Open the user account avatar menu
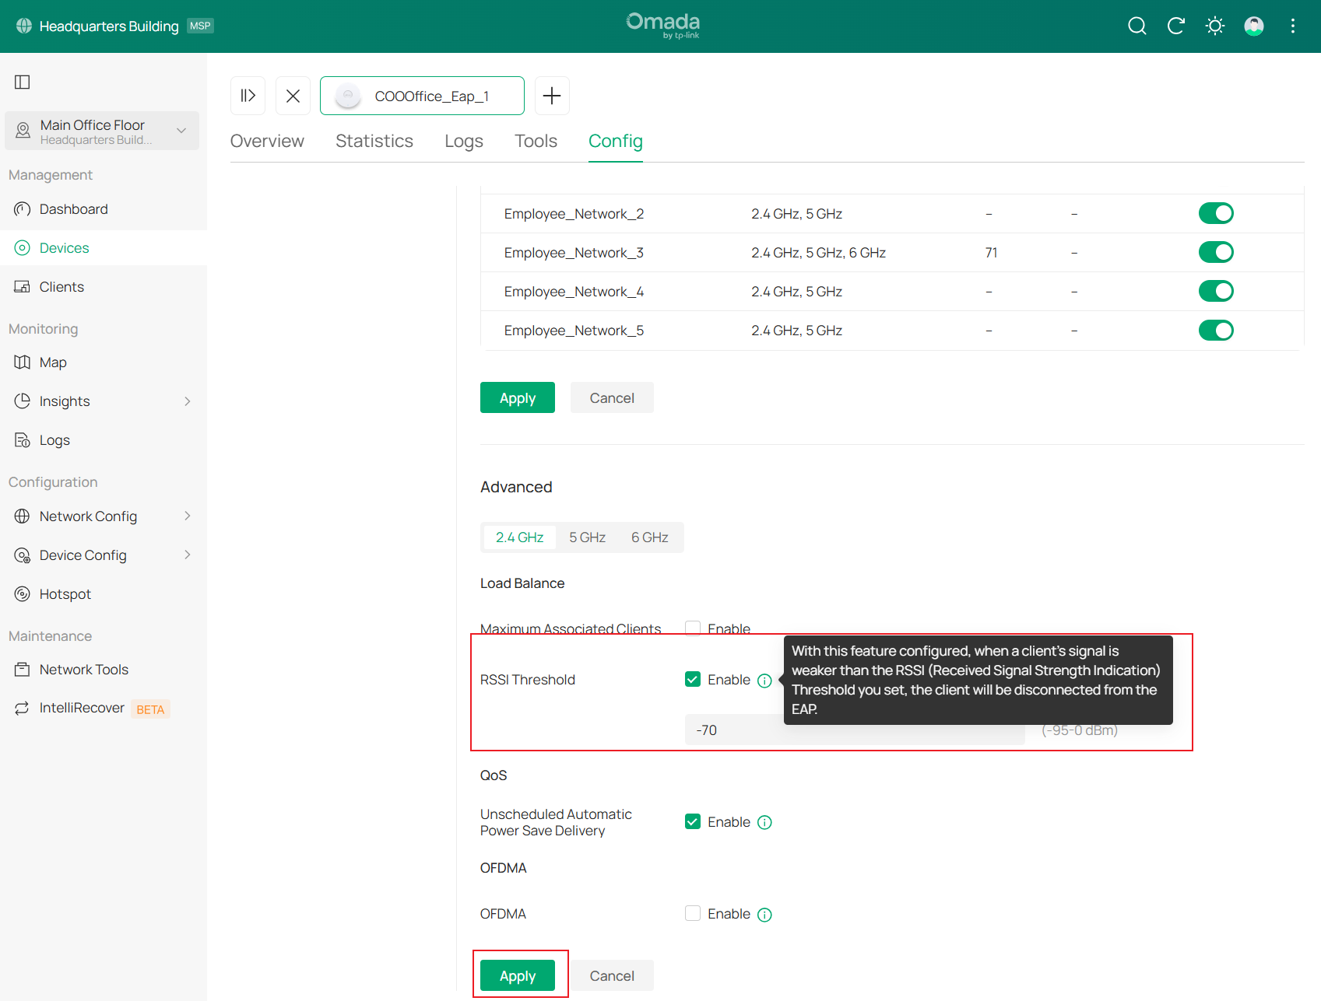The height and width of the screenshot is (1001, 1321). click(x=1253, y=26)
